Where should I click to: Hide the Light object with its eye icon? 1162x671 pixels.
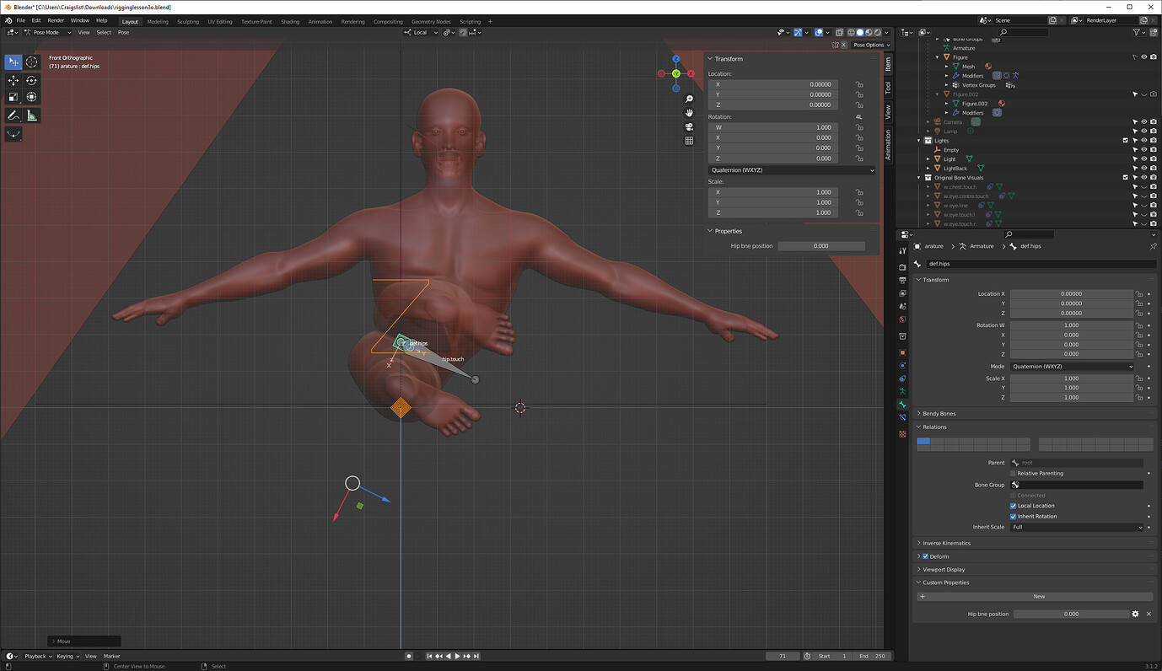click(1144, 158)
